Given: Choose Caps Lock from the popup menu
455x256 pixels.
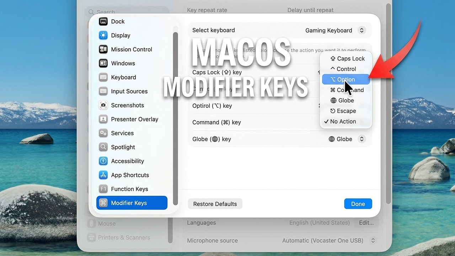Looking at the screenshot, I should [346, 59].
